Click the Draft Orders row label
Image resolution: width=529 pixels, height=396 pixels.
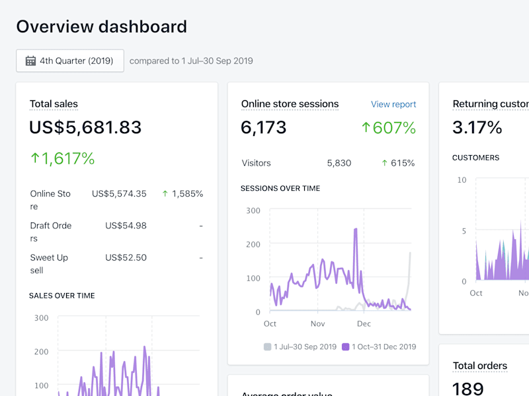(x=51, y=232)
